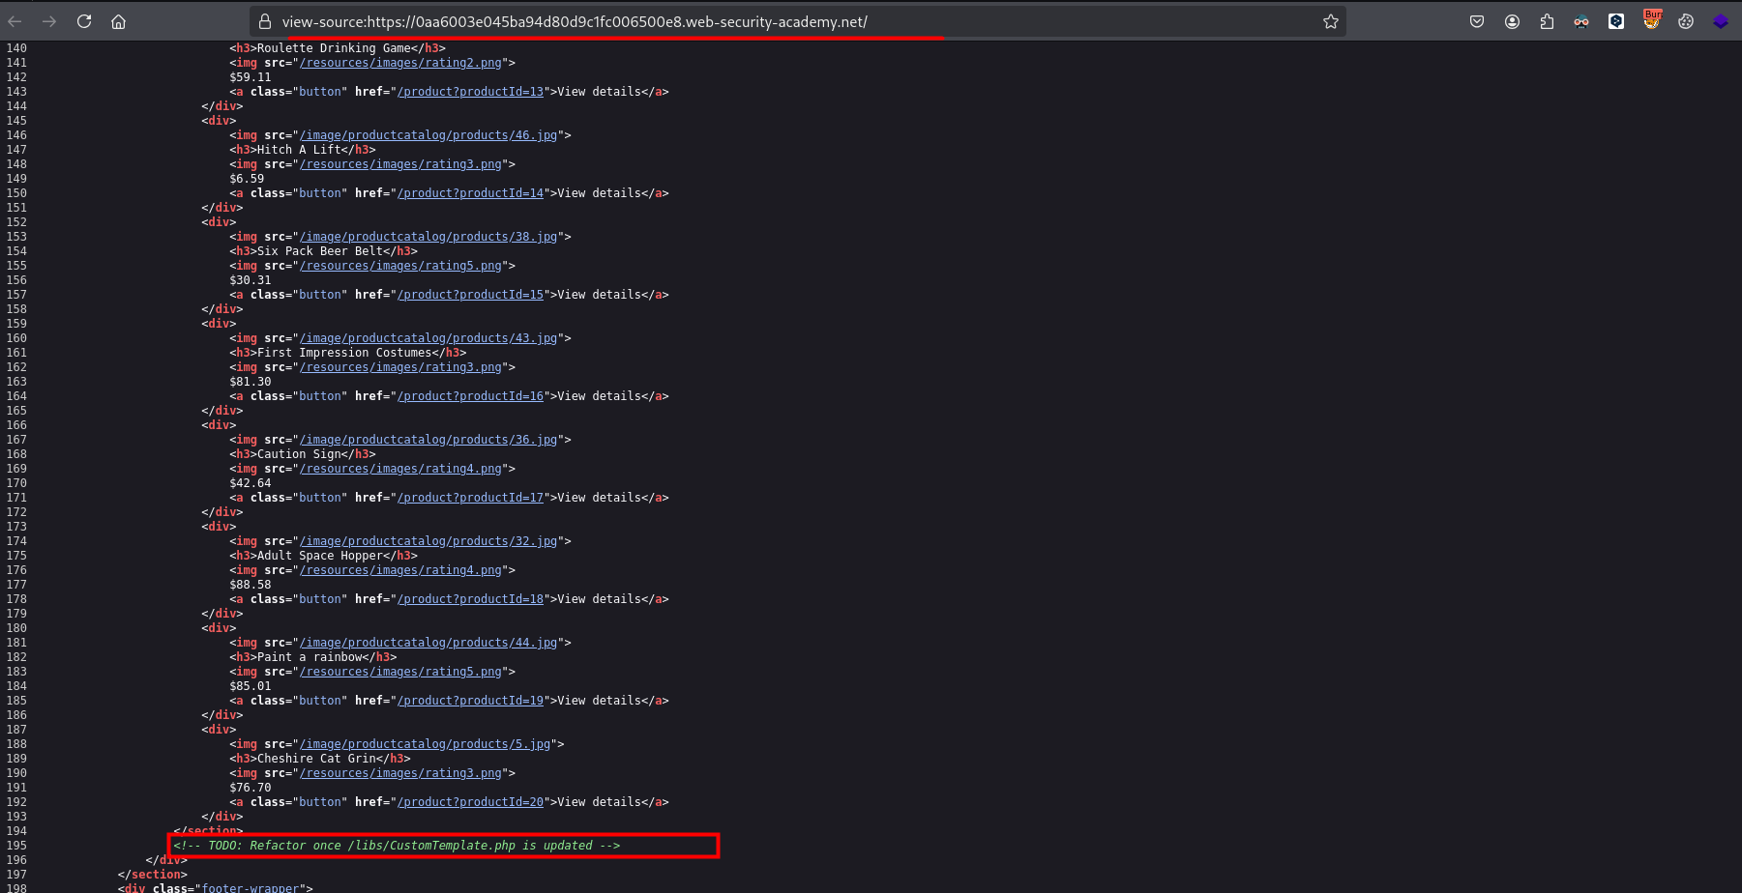Viewport: 1742px width, 893px height.
Task: Click the purple layered extension icon
Action: 1721,21
